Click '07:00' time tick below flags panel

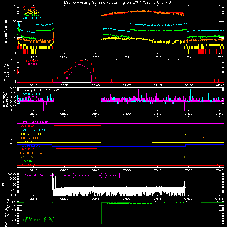(x=126, y=171)
